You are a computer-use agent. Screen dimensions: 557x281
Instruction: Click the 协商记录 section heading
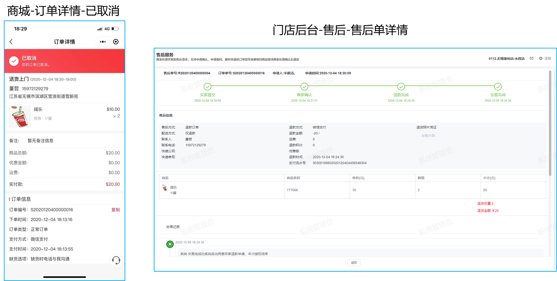(173, 227)
